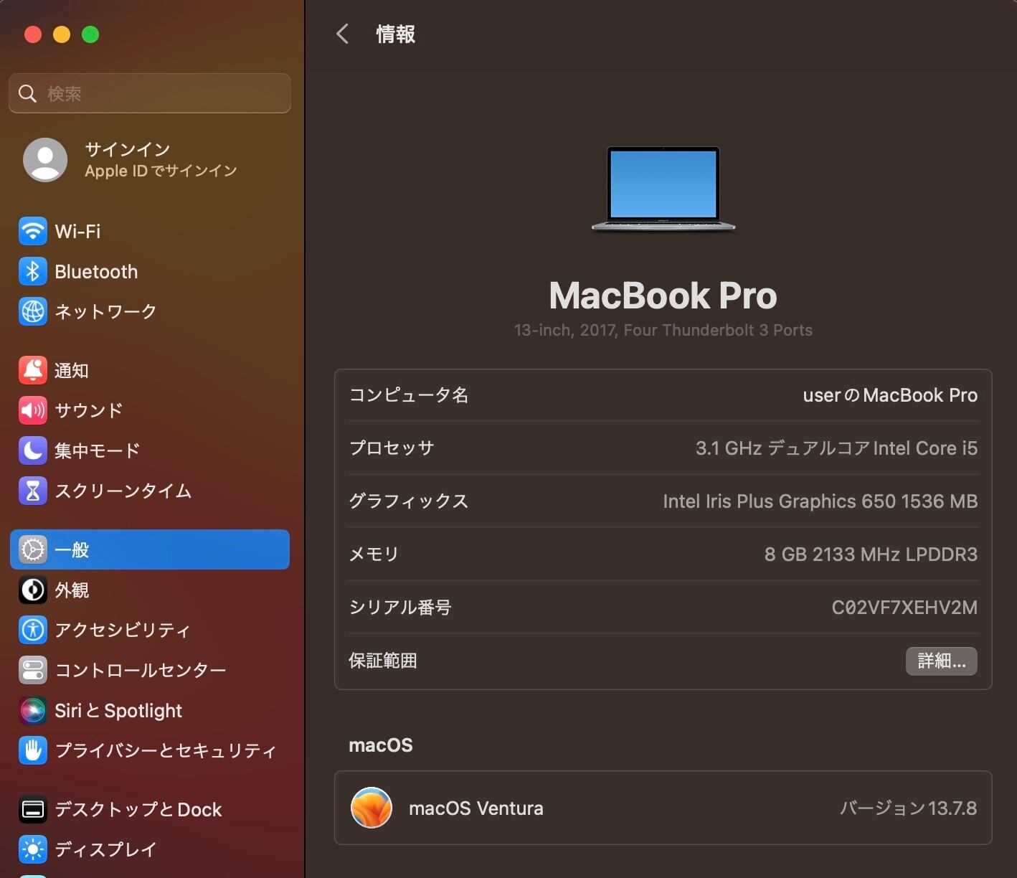
Task: Go back with the chevron button
Action: [343, 34]
